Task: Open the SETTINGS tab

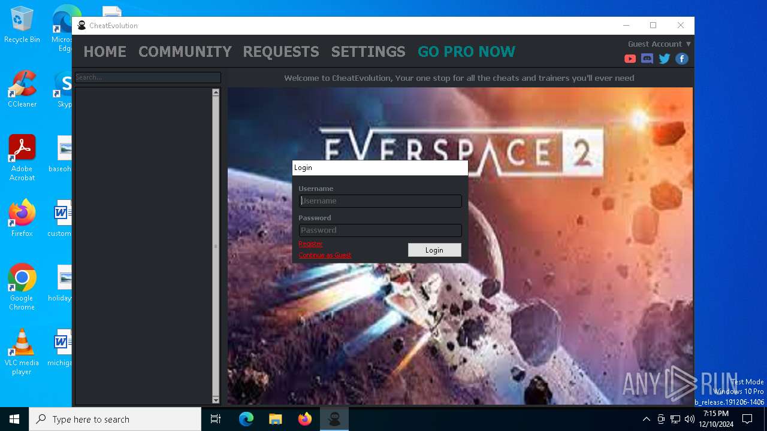Action: coord(369,52)
